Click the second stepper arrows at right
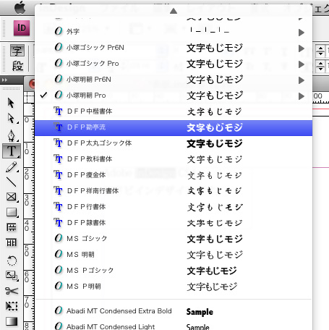This screenshot has height=330, width=329. [x=320, y=66]
